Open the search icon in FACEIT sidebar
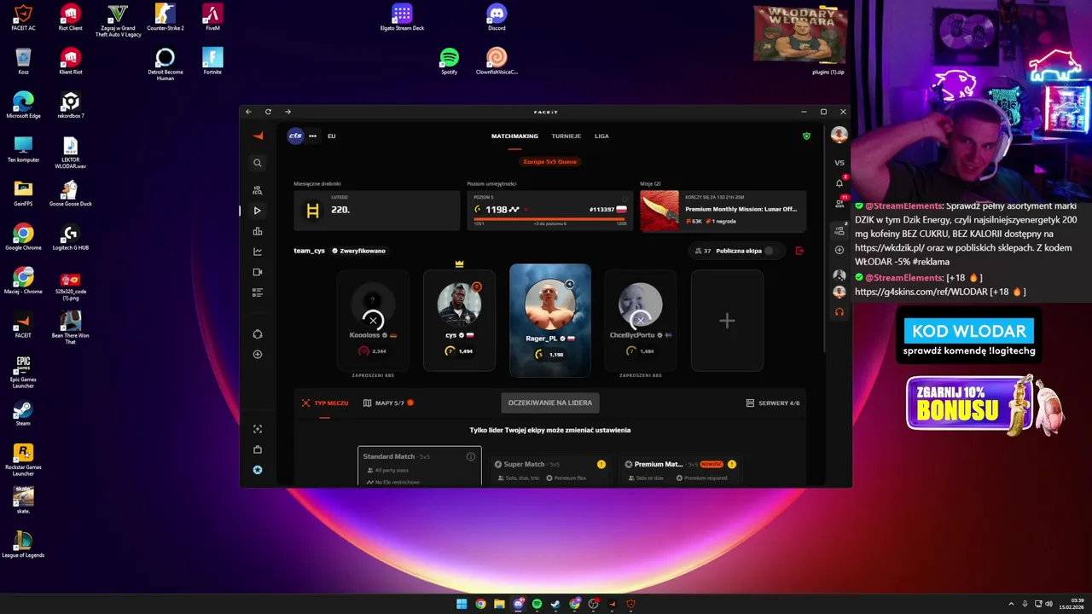This screenshot has width=1092, height=614. coord(258,163)
